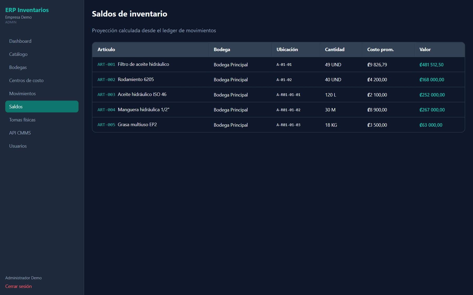Go to Catálogo in the sidebar
Viewport: 473px width, 295px height.
pos(42,54)
